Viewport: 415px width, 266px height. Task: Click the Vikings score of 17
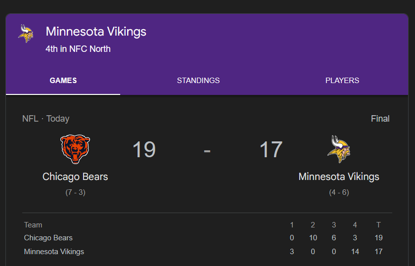tap(271, 150)
